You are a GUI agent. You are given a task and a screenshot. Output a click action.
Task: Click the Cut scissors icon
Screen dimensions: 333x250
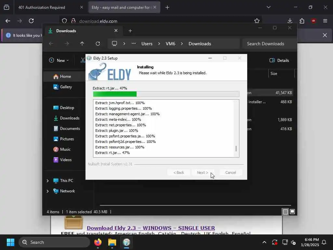pyautogui.click(x=83, y=60)
